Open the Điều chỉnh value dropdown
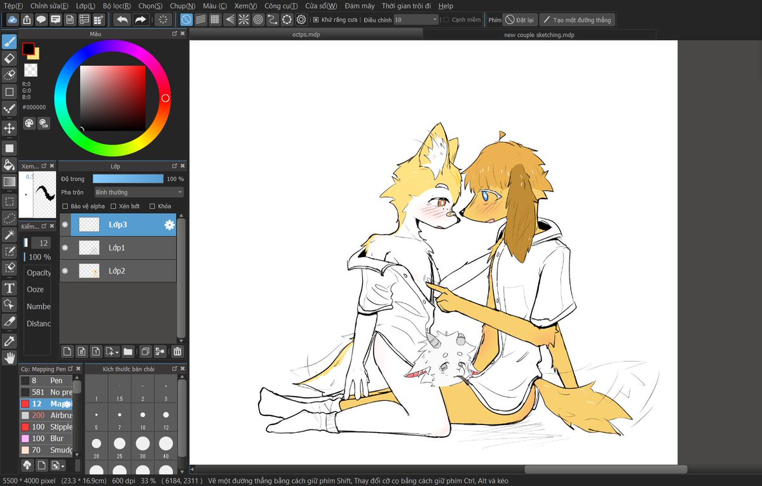 pos(416,20)
